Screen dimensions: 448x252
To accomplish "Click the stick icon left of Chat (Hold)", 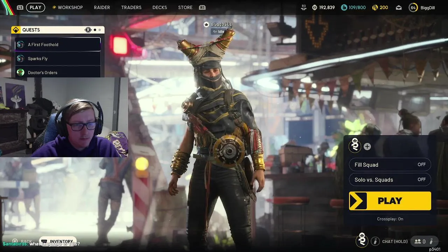I will click(375, 241).
